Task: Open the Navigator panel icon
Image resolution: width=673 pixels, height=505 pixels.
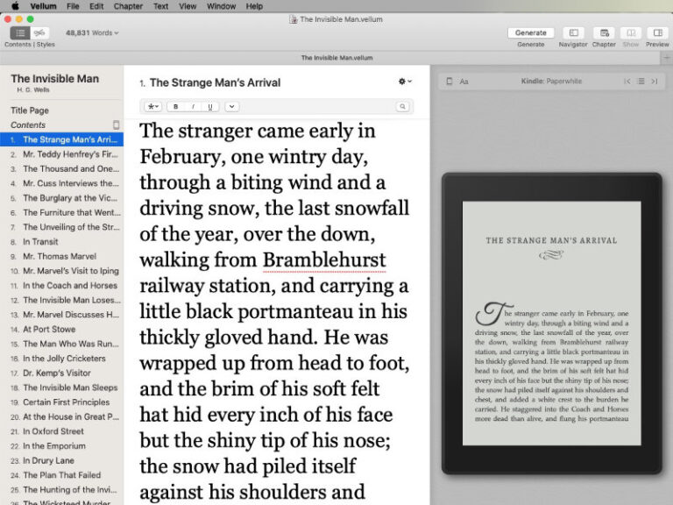Action: click(x=573, y=33)
